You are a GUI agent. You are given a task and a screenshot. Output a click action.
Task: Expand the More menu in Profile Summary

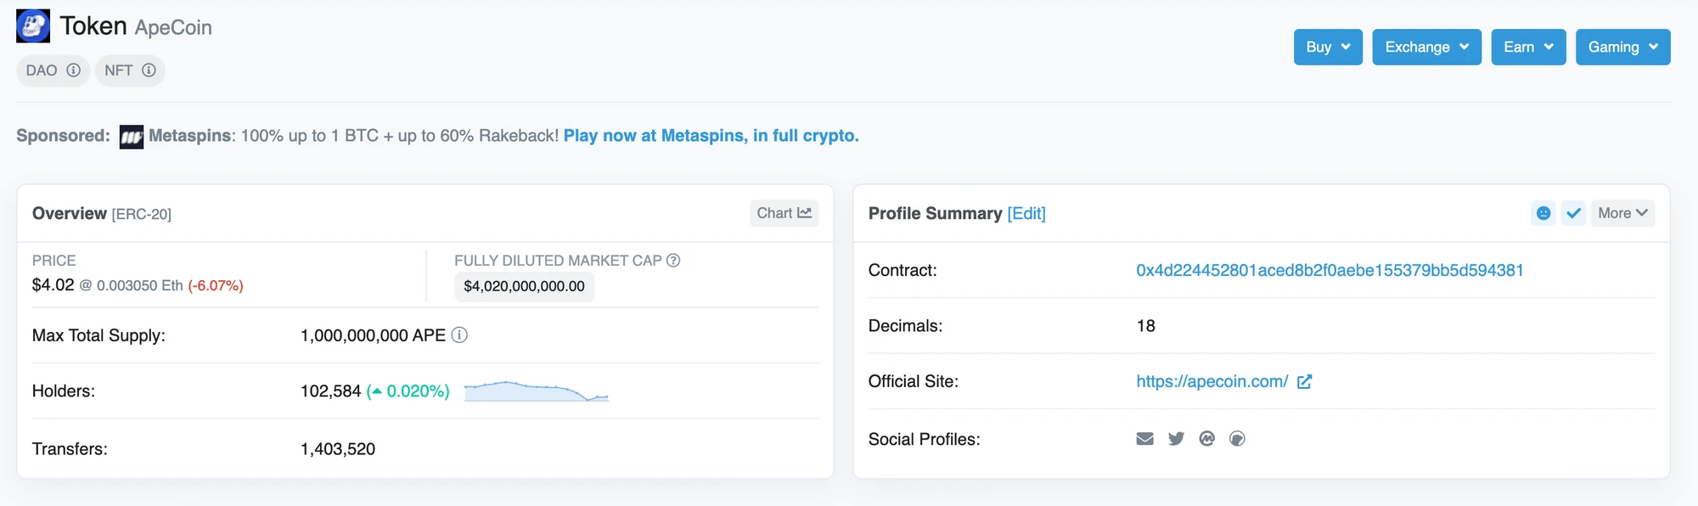1622,213
